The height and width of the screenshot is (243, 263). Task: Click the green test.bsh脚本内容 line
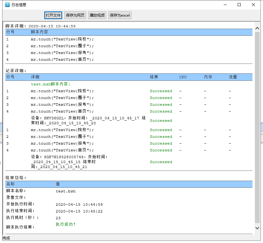coord(51,84)
